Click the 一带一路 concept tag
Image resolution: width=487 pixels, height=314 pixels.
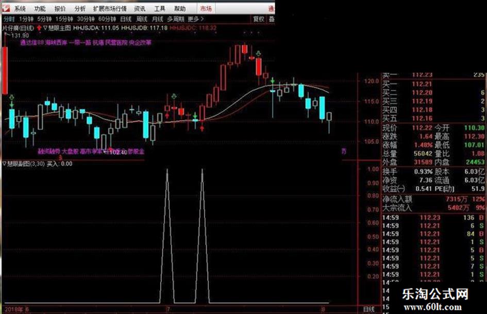[x=80, y=43]
